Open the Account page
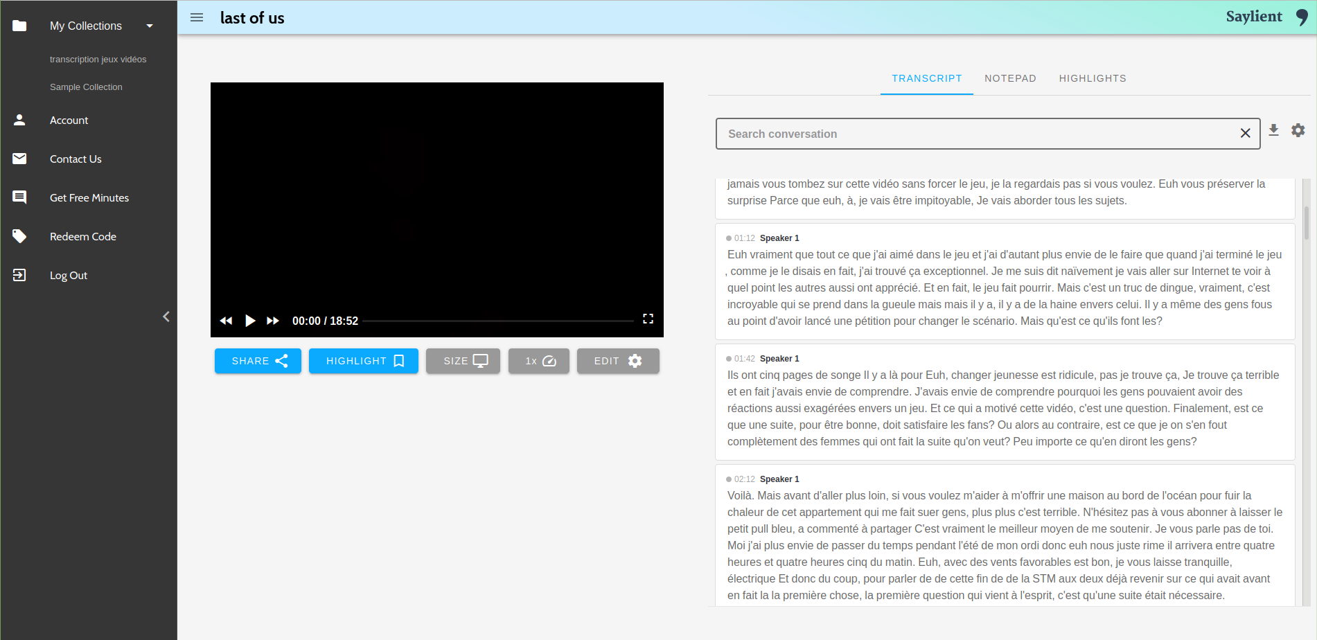 pyautogui.click(x=69, y=121)
